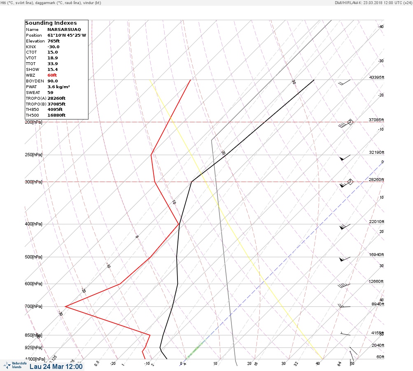Image resolution: width=413 pixels, height=371 pixels.
Task: Click the 'Sounding Indexes' title
Action: 51,23
